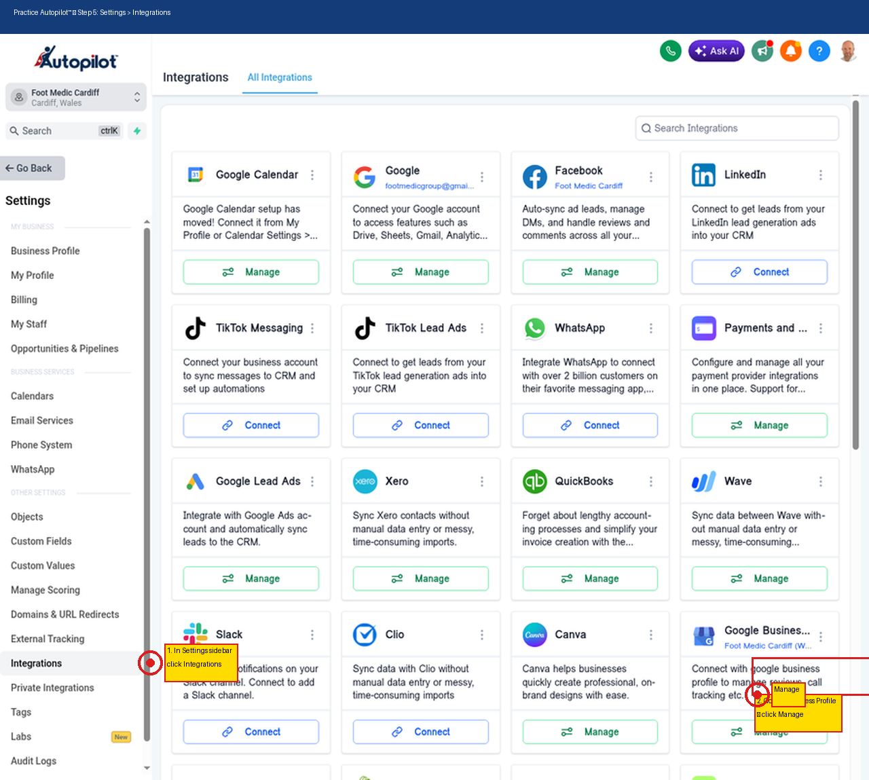Click the sidebar Search box
Screen dimensions: 869x780
[x=65, y=131]
